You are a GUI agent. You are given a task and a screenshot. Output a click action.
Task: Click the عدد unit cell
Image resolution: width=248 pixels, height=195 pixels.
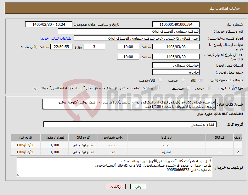point(112,152)
